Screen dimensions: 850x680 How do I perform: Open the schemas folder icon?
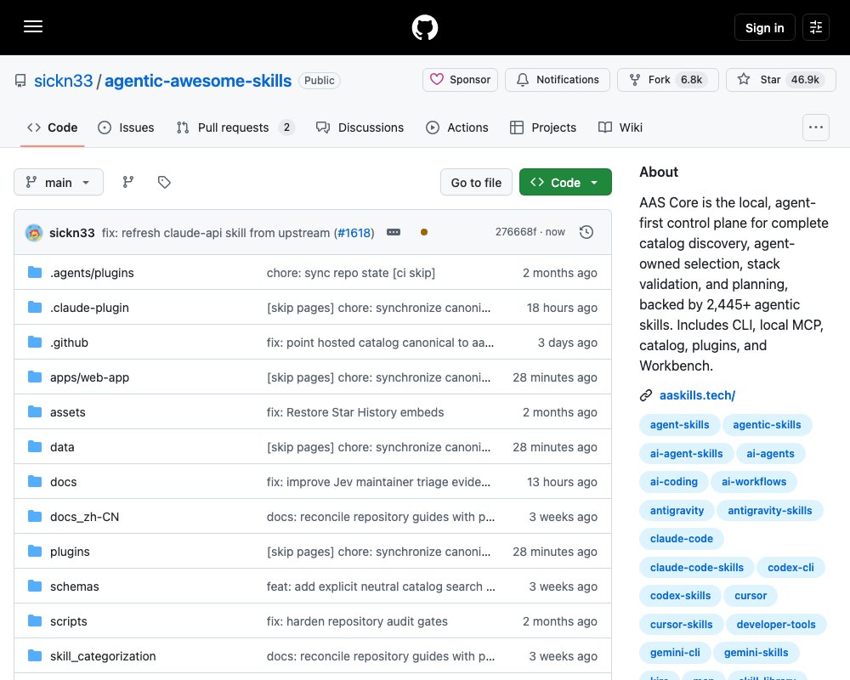point(35,586)
